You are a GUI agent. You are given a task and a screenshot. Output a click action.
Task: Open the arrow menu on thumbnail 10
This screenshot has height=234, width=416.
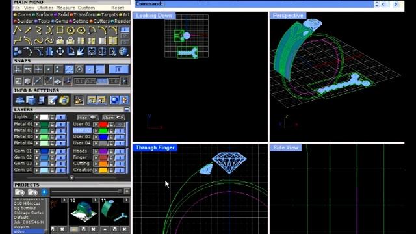(96, 200)
